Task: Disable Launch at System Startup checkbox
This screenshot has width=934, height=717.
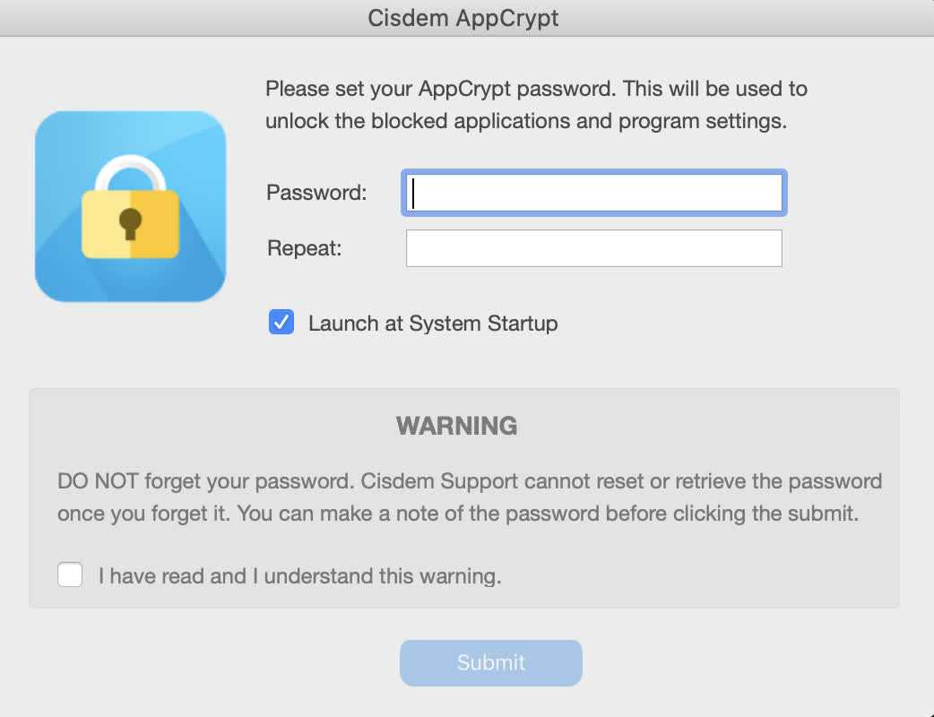Action: 281,323
